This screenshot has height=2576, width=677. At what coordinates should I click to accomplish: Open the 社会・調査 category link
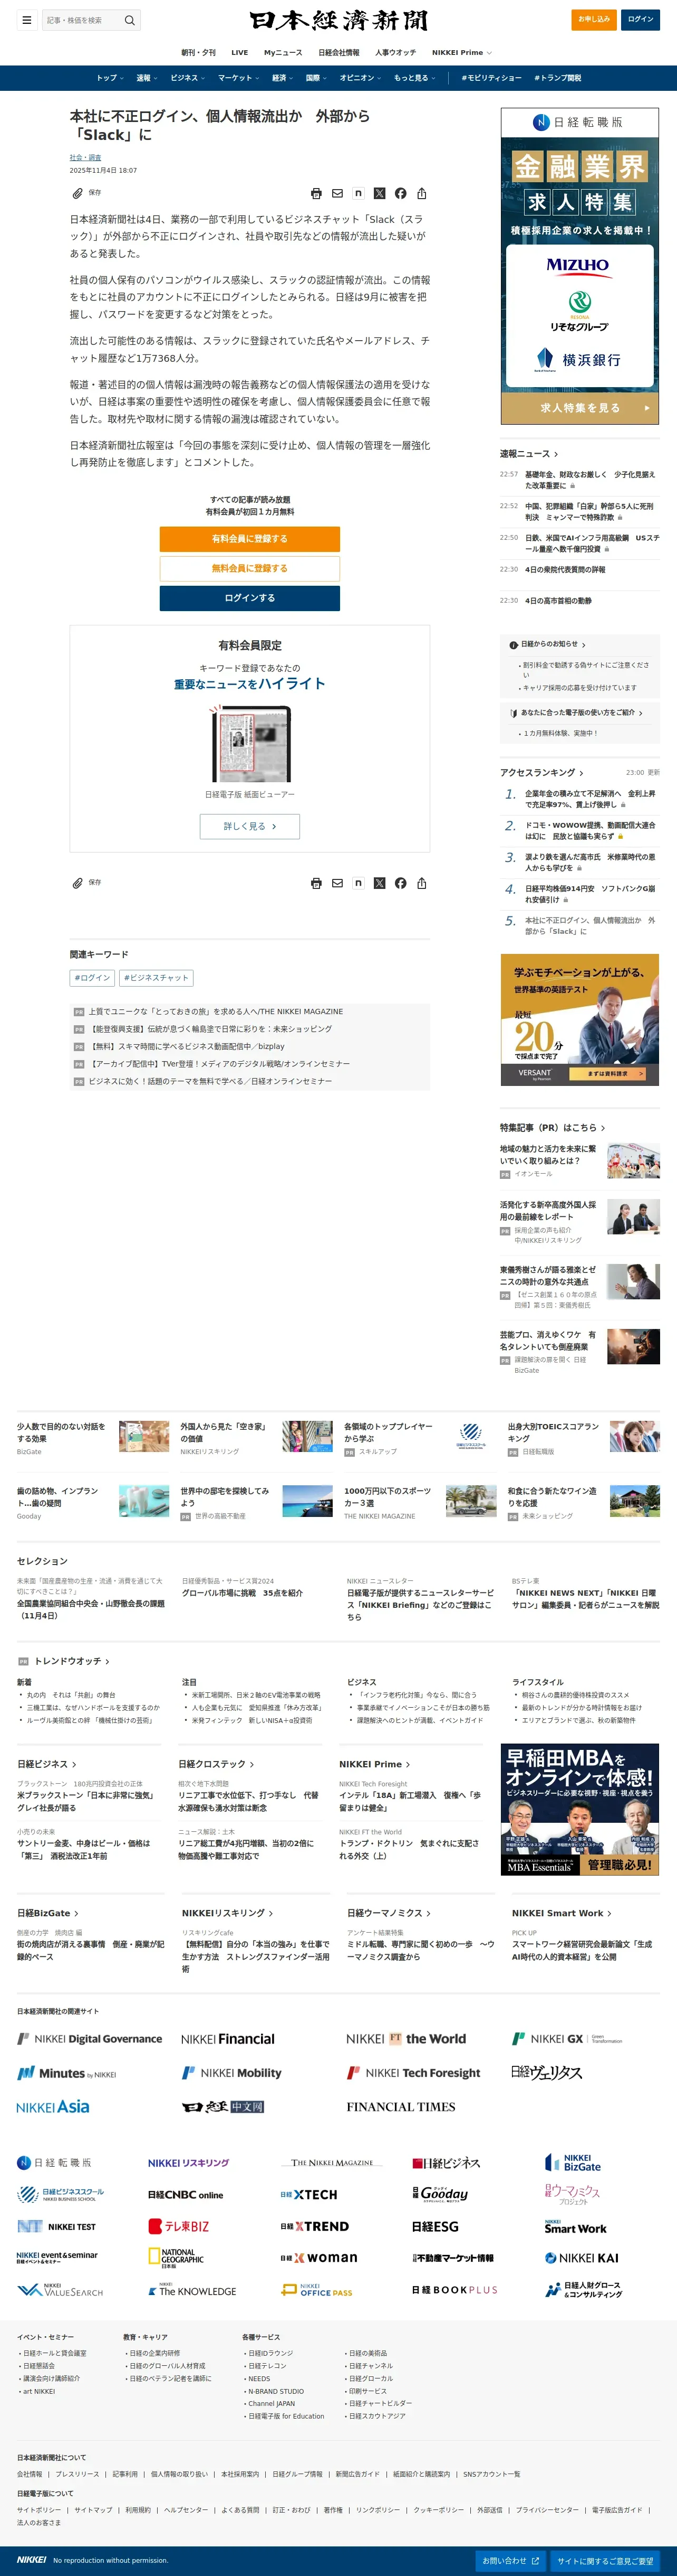coord(85,158)
